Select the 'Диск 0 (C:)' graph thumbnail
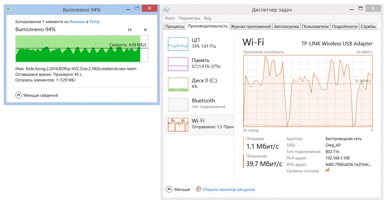The image size is (387, 203). 178,84
